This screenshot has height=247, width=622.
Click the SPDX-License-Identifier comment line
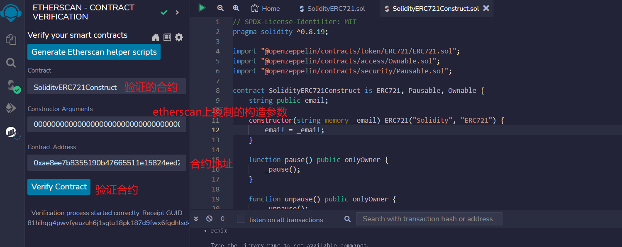(295, 22)
